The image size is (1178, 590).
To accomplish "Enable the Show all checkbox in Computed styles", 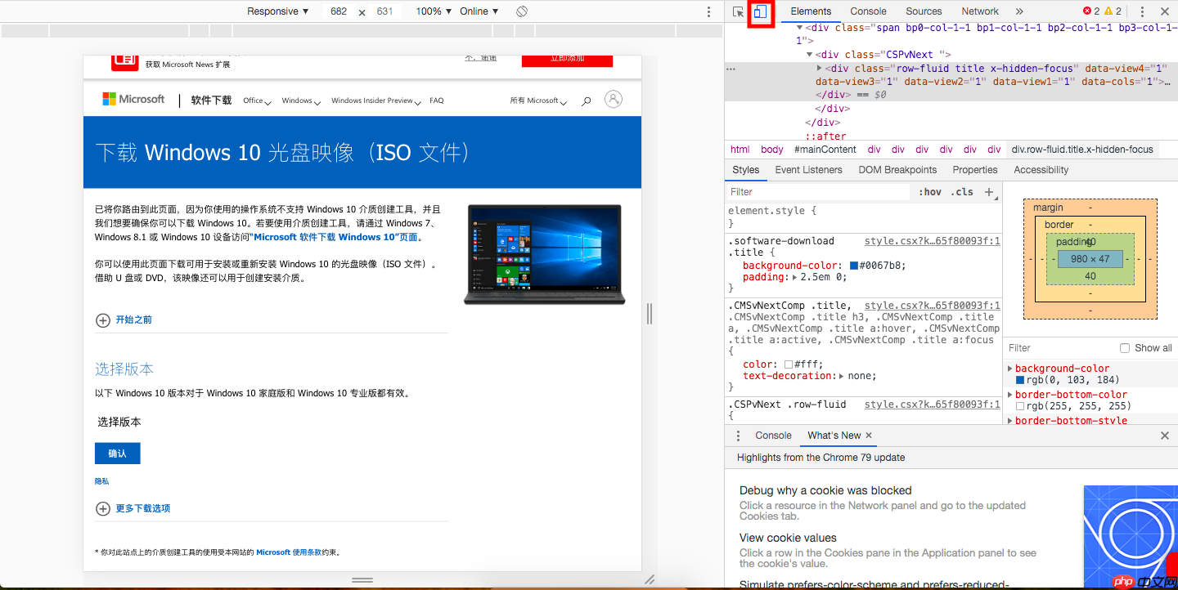I will [x=1125, y=347].
